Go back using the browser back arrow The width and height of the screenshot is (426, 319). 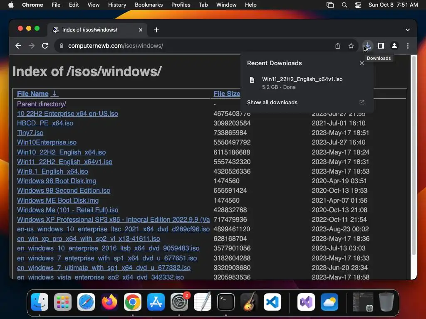(x=18, y=46)
